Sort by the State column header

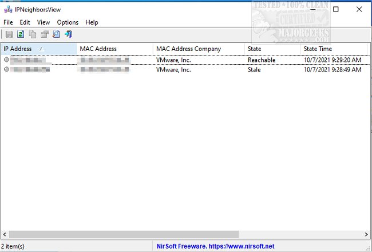[272, 49]
